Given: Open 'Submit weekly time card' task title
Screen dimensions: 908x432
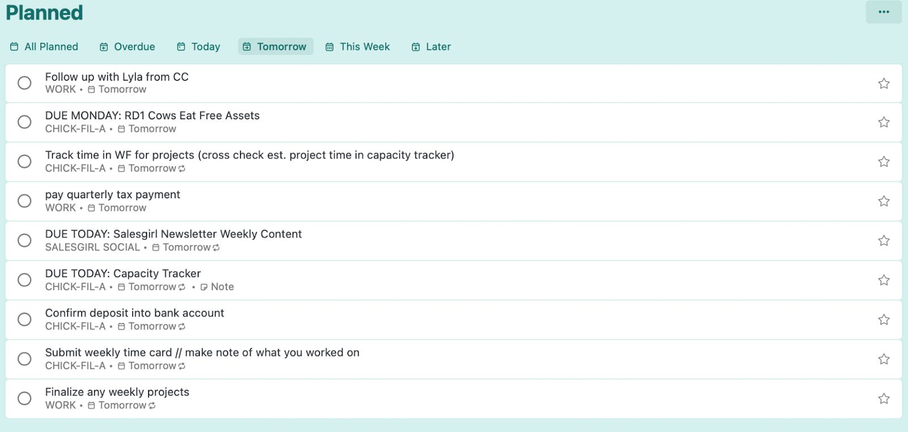Looking at the screenshot, I should coord(202,353).
